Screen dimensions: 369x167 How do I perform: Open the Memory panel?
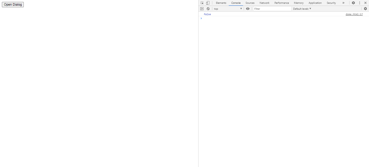(298, 3)
